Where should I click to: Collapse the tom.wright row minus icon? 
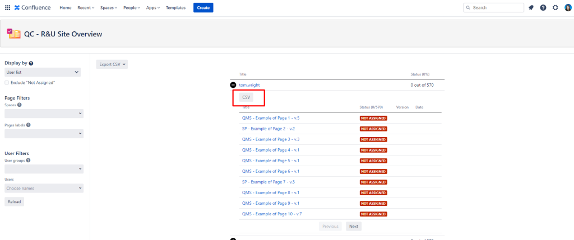[233, 85]
